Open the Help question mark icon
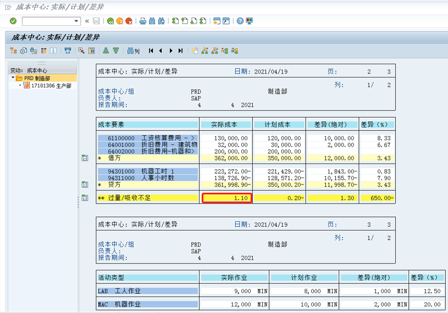 click(x=240, y=21)
